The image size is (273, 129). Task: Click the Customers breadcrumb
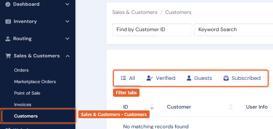coord(178,12)
